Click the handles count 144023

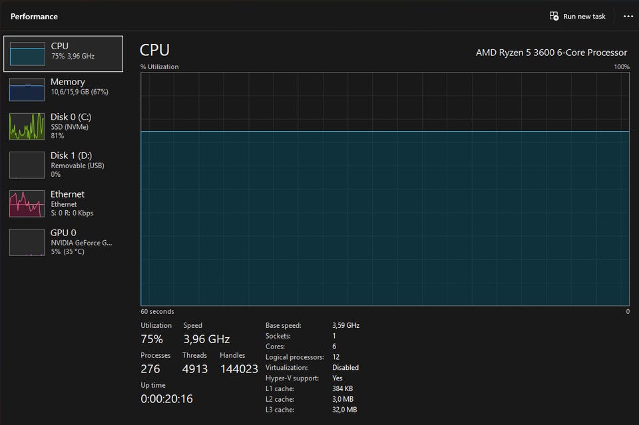(x=239, y=369)
